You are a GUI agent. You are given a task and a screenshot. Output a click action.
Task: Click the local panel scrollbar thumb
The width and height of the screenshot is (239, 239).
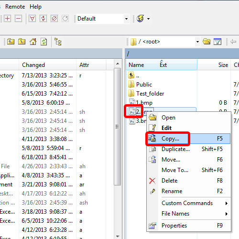pos(118,127)
